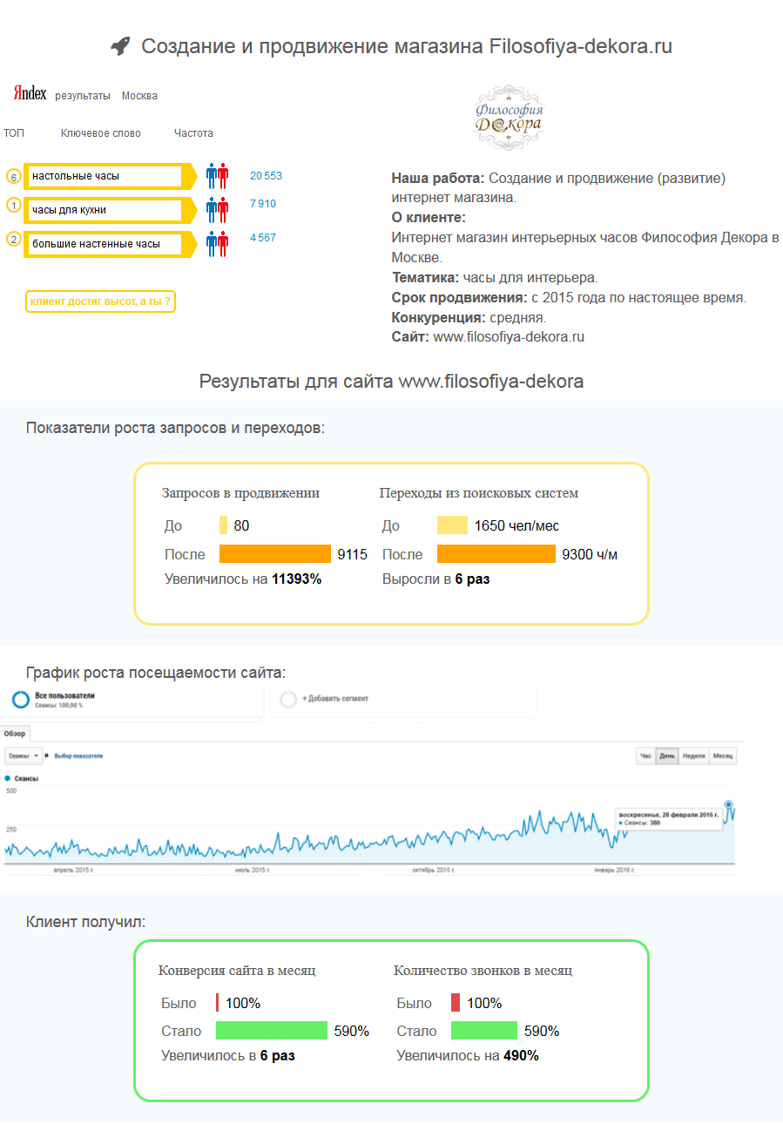Click Выбор показателя link

78,755
